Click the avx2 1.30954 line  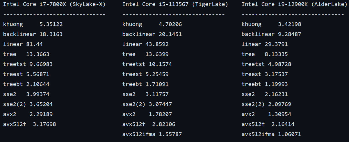tap(266, 114)
